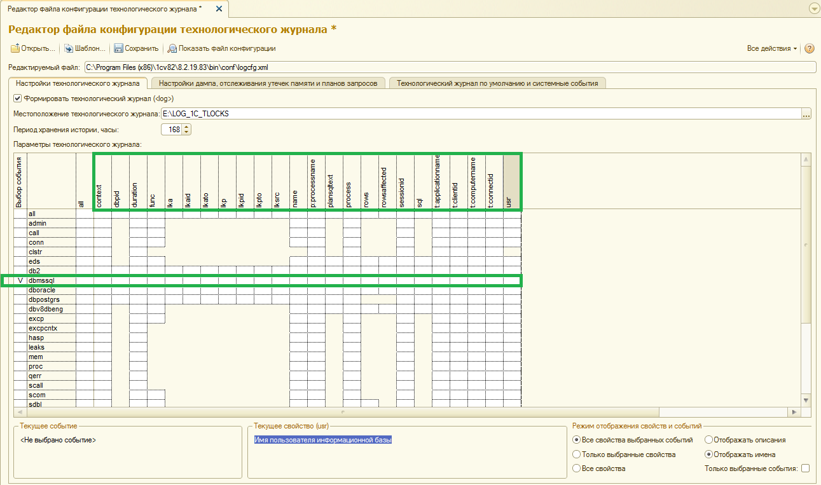Viewport: 821px width, 485px height.
Task: Open Технологический журнал по умолчанию tab
Action: (x=497, y=83)
